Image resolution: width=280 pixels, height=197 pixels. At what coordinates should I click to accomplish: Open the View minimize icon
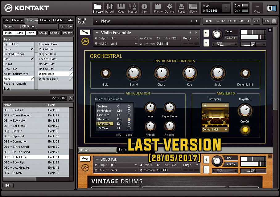click(257, 8)
